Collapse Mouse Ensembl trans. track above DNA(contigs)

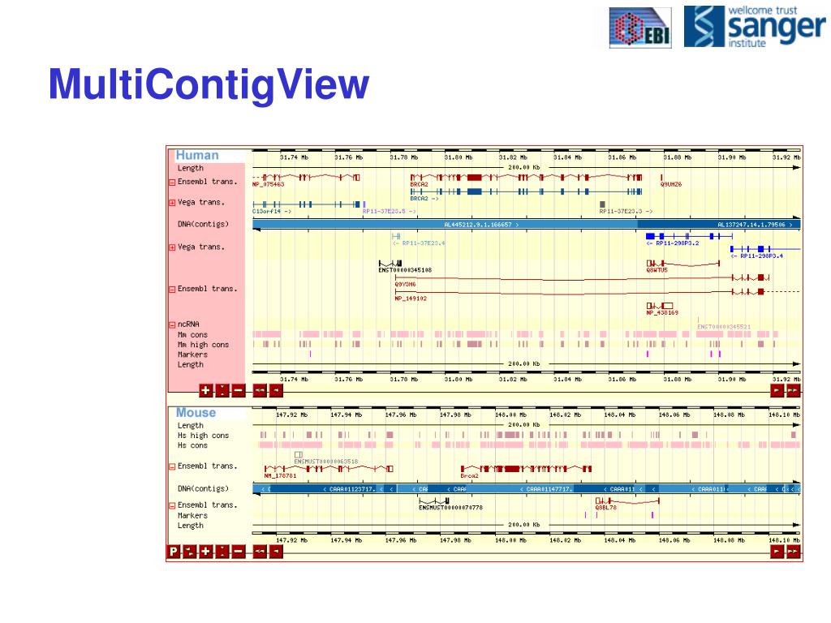coord(172,466)
